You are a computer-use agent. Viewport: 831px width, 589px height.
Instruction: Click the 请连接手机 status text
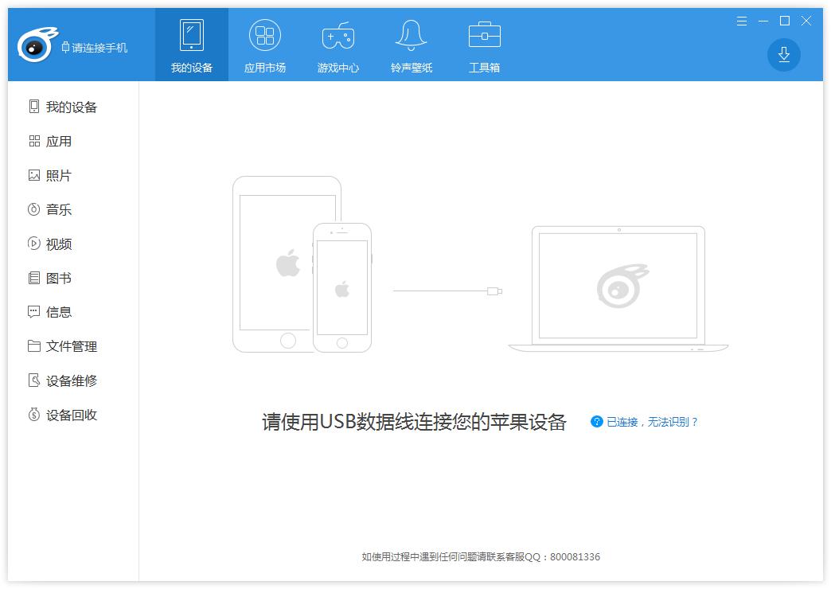[99, 48]
